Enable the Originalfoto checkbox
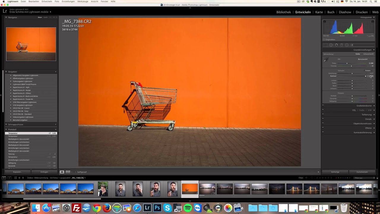This screenshot has width=380, height=214. point(324,40)
